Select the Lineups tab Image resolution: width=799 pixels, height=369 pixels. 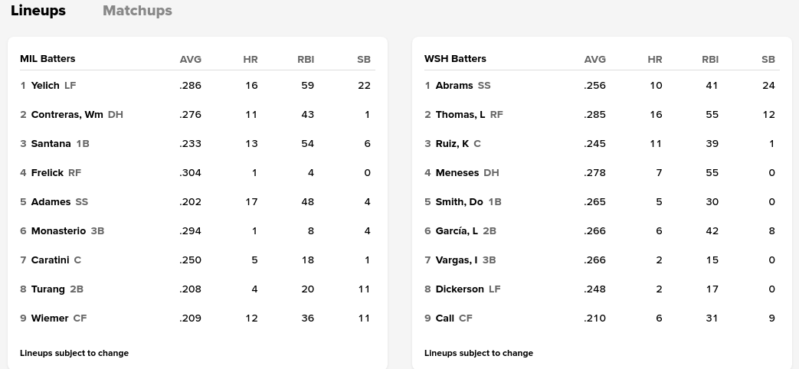pos(38,11)
